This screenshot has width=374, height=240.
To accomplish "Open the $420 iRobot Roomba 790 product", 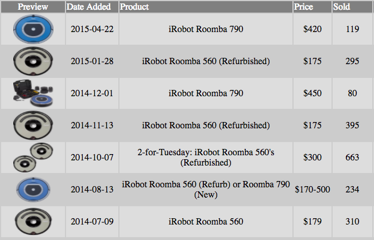I will click(x=206, y=29).
